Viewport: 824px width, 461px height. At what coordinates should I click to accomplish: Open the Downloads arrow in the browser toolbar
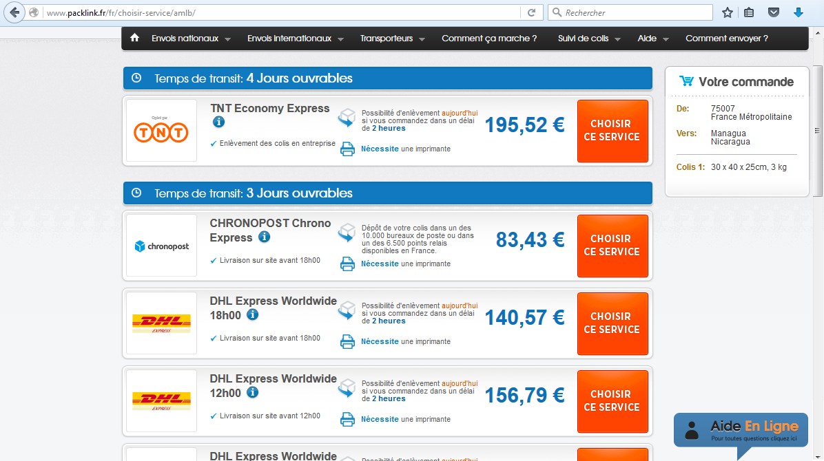pos(798,11)
